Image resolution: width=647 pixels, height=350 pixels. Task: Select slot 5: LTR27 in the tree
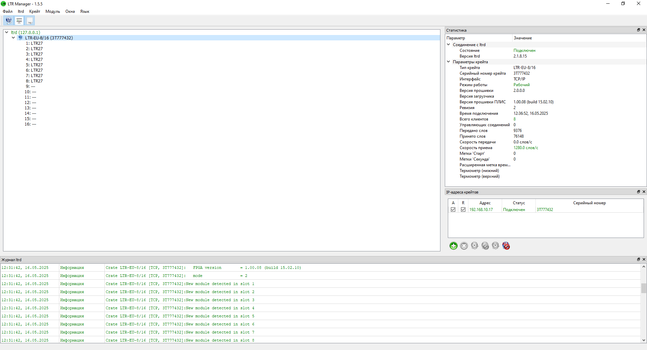coord(34,65)
